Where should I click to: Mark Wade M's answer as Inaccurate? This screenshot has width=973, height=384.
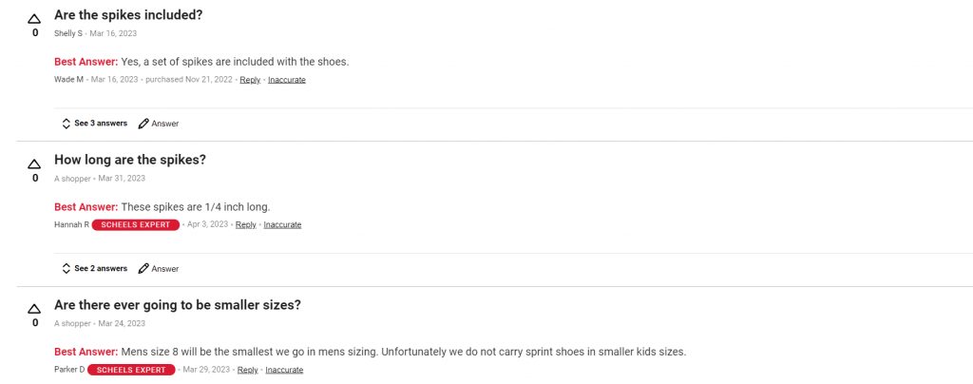pos(287,80)
